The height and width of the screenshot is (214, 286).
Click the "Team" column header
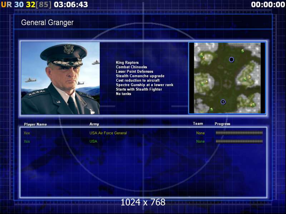[x=198, y=123]
